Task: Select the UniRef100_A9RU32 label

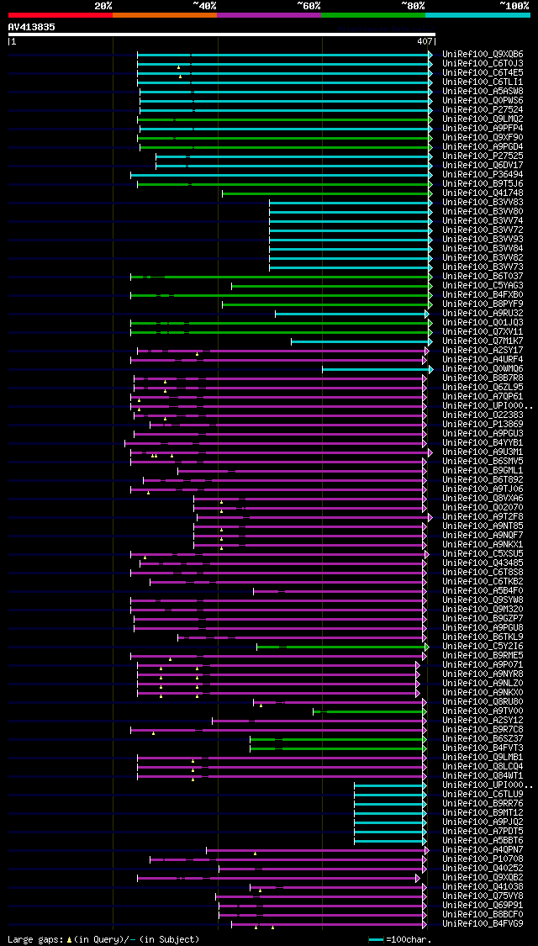Action: (x=483, y=313)
